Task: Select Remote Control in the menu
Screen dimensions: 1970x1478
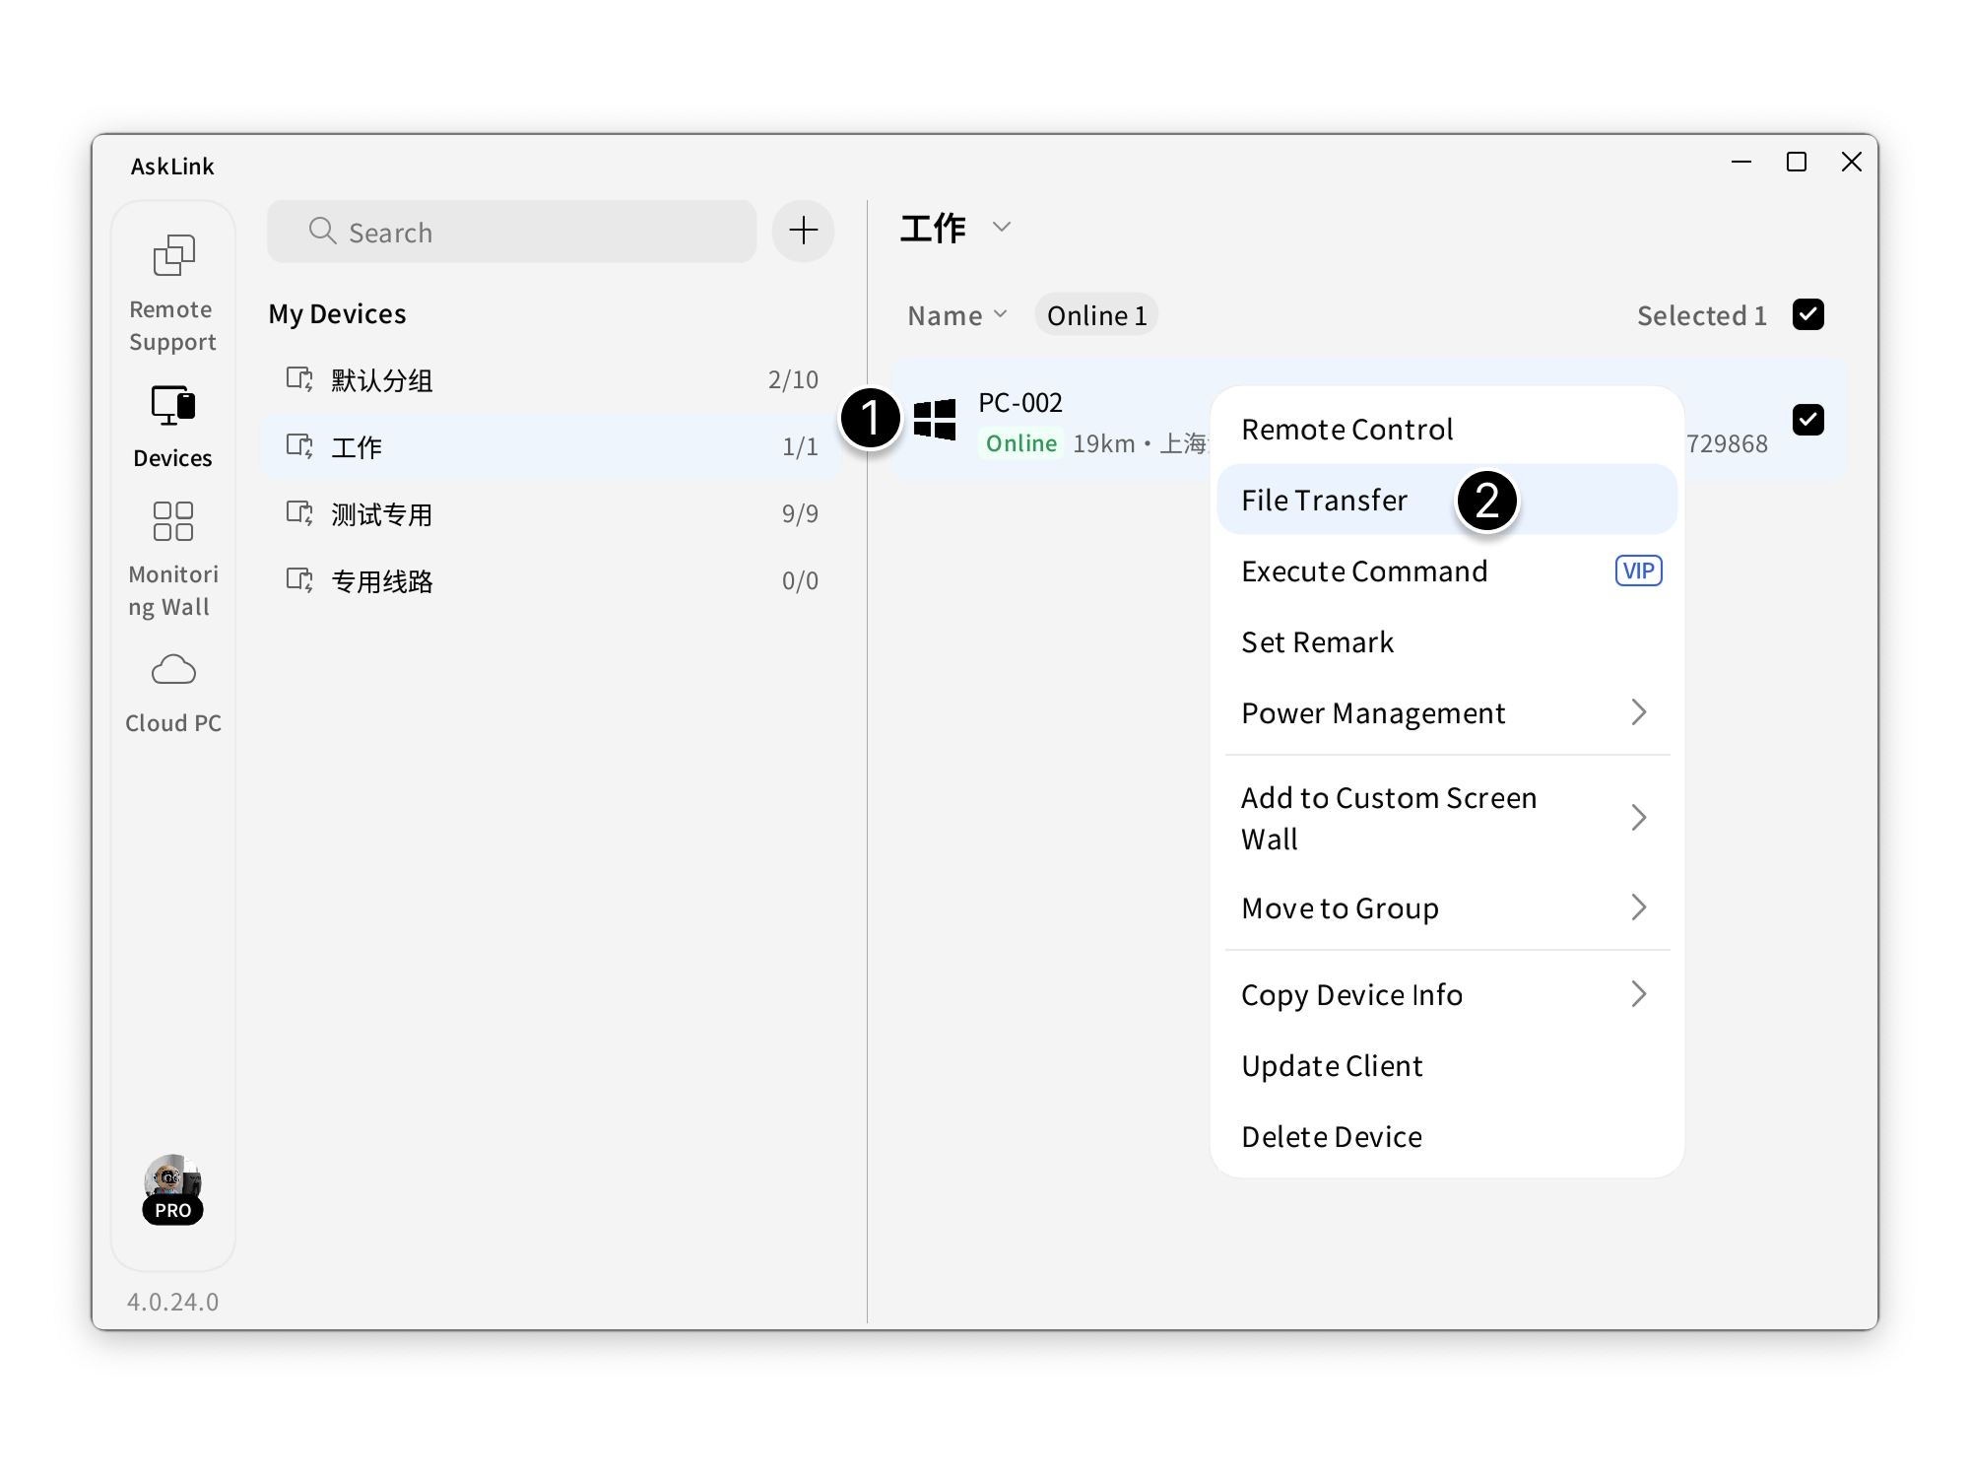Action: tap(1346, 430)
